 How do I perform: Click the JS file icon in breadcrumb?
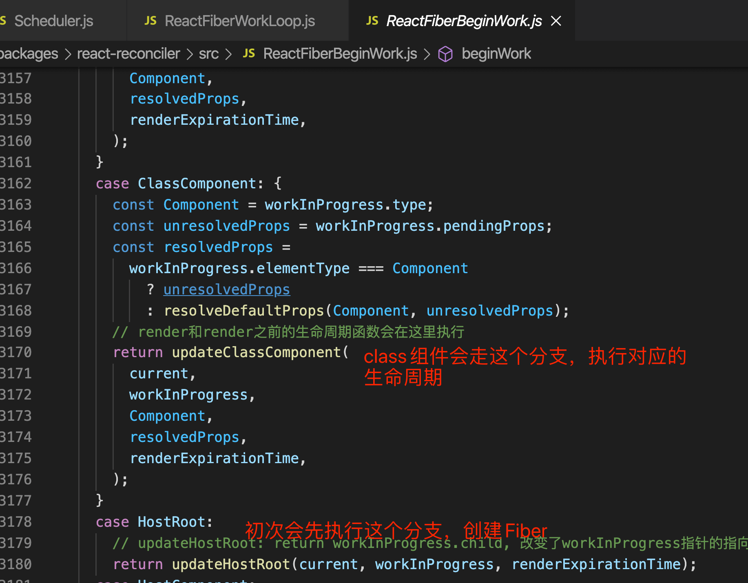[x=249, y=53]
